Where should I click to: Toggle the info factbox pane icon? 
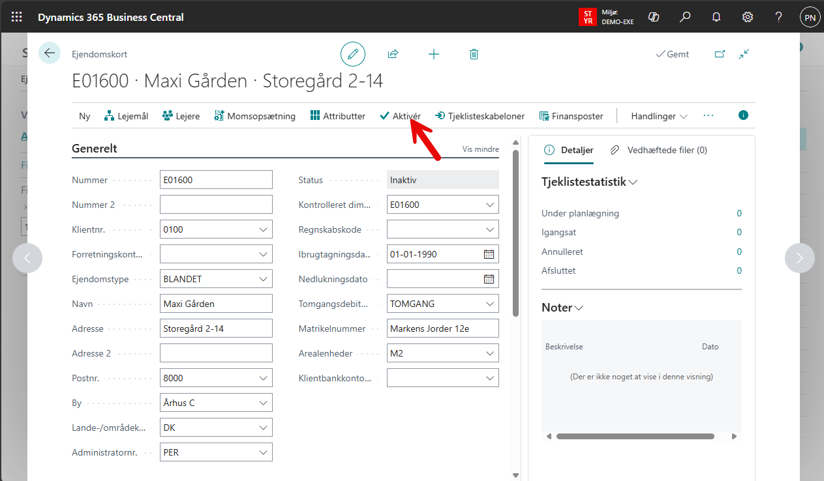tap(743, 115)
